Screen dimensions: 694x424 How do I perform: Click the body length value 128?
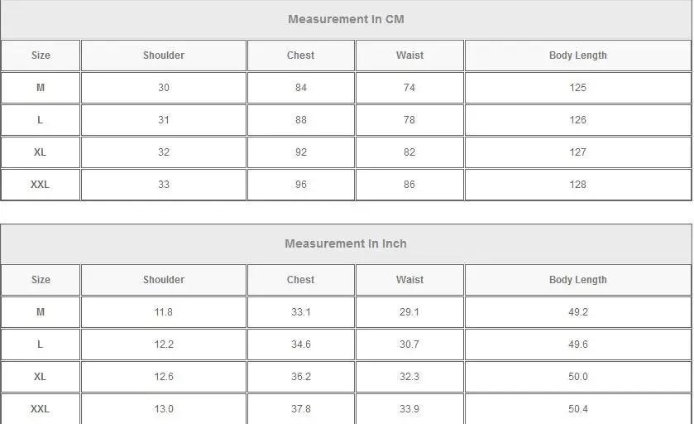(577, 185)
